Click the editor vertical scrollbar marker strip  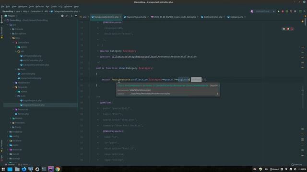[303, 91]
